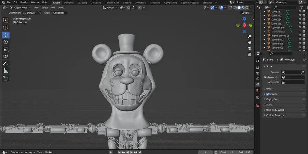Switch to the Shading workspace tab
Viewport: 308px width, 154px height.
click(x=127, y=3)
